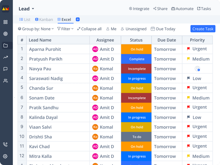Select the Goals target icon in sidebar
Image resolution: width=220 pixels, height=165 pixels.
pyautogui.click(x=5, y=34)
